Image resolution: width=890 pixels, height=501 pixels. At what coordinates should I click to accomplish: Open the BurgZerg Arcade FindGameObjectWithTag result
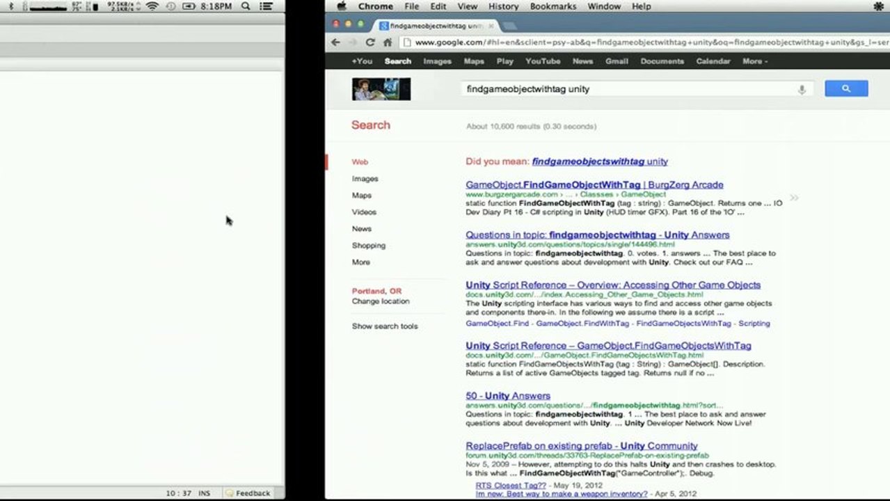[x=594, y=184]
